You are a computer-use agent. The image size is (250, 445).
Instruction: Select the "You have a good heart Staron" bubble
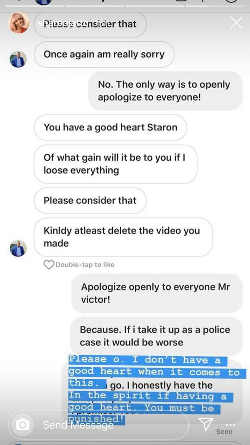[110, 127]
